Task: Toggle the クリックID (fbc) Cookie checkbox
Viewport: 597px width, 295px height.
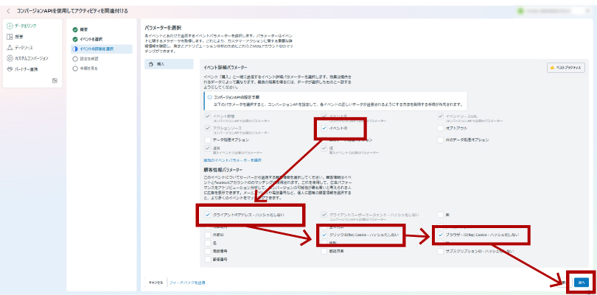Action: coord(324,235)
